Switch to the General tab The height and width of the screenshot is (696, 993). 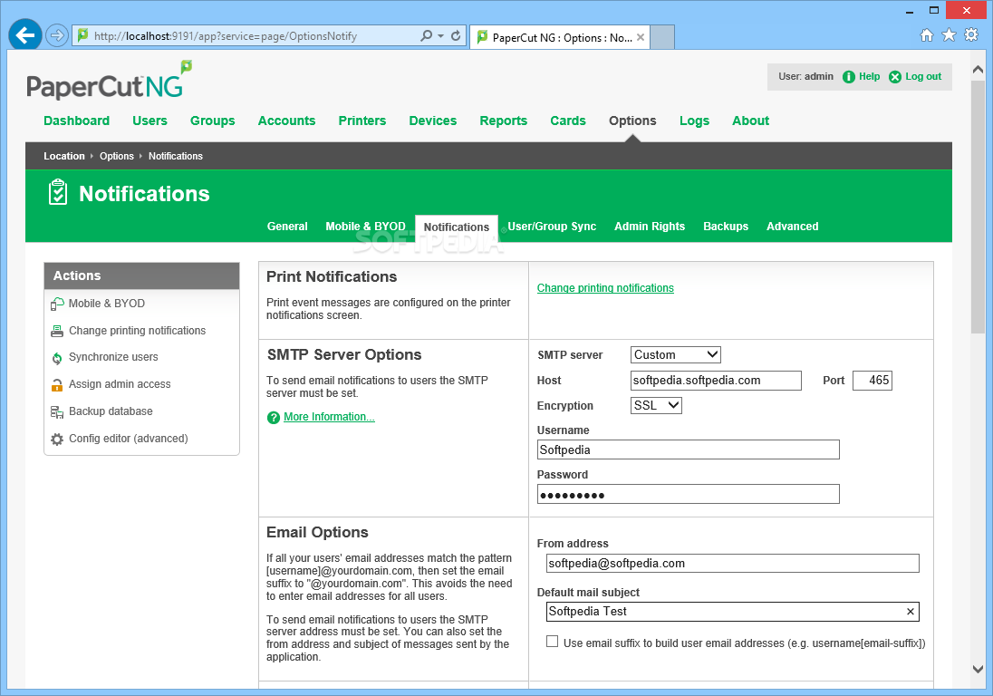click(287, 226)
